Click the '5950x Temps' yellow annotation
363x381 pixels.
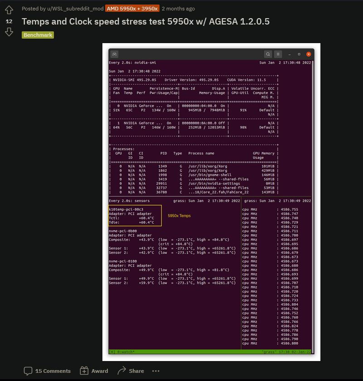click(179, 216)
